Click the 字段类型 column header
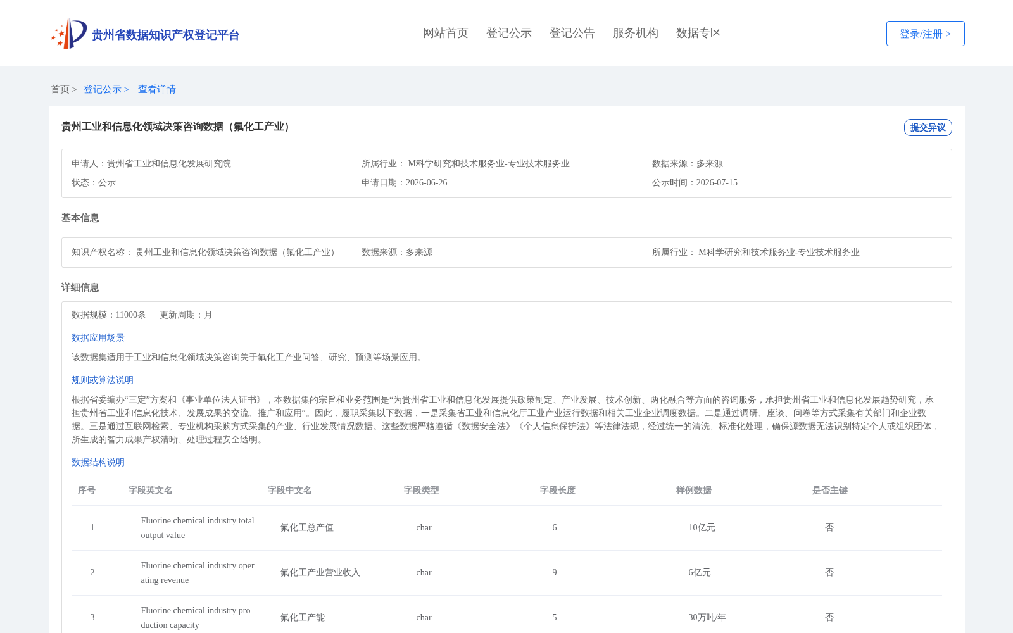The width and height of the screenshot is (1013, 633). point(422,490)
